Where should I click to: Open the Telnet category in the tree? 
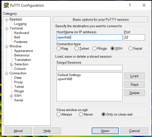(x=19, y=87)
